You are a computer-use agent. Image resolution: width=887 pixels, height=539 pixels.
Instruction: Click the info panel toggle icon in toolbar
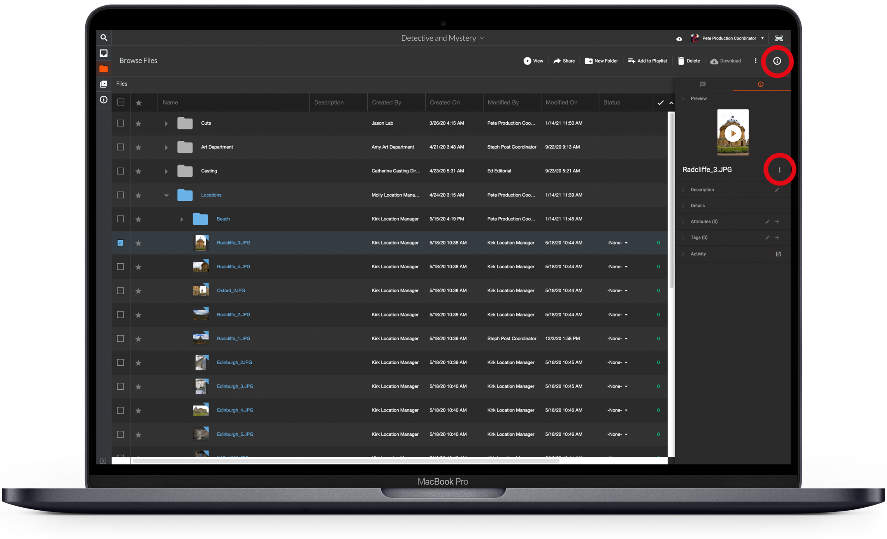[777, 61]
